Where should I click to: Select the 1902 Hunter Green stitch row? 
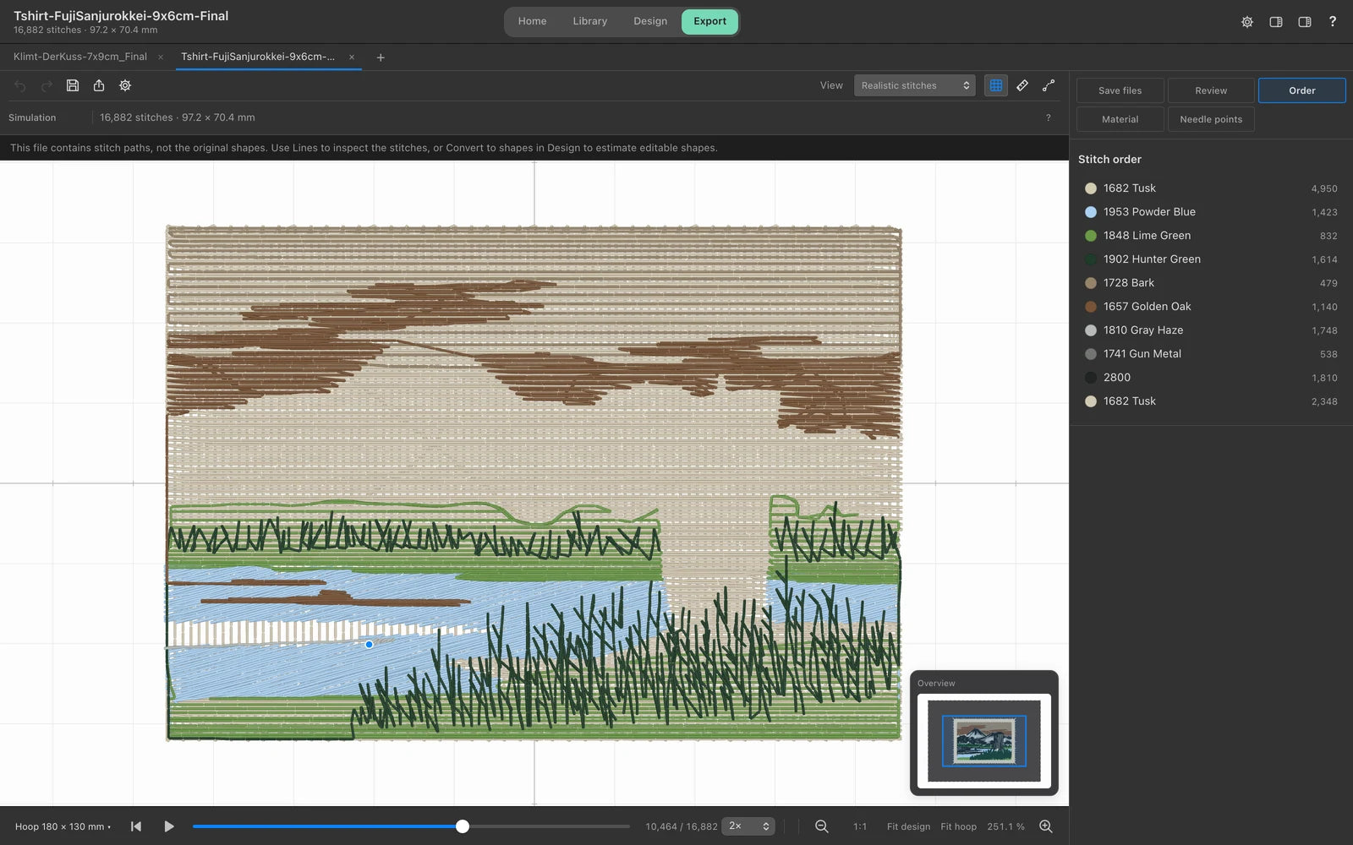(x=1210, y=259)
